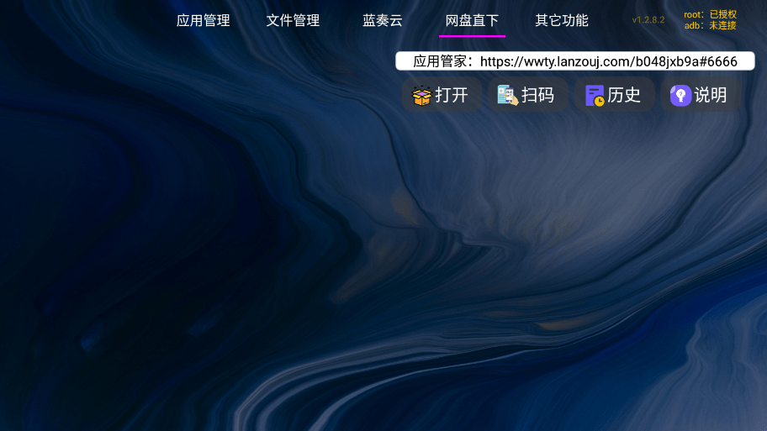Screen dimensions: 767x431
Task: Click the adb 未连接 status text
Action: pos(710,25)
